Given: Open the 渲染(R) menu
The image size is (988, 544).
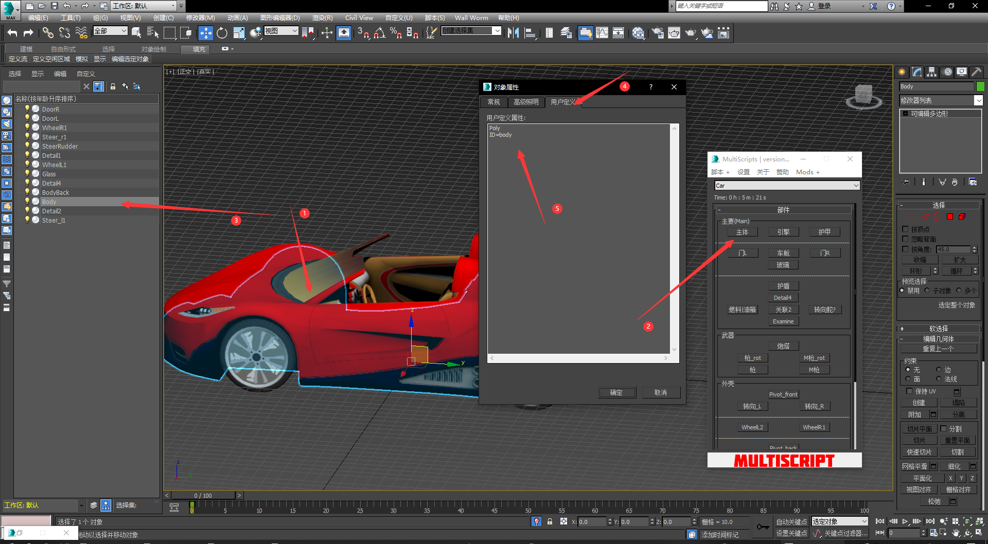Looking at the screenshot, I should tap(322, 17).
